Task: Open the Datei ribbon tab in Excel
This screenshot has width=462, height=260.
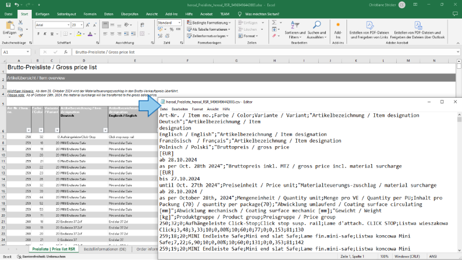Action: click(9, 14)
